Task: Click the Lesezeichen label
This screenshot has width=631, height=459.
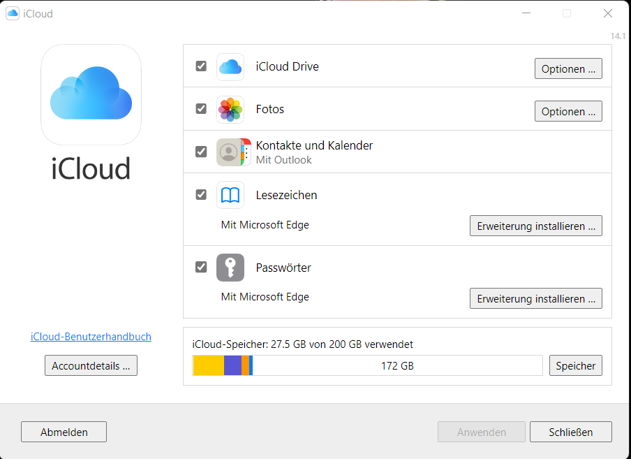Action: [x=286, y=195]
